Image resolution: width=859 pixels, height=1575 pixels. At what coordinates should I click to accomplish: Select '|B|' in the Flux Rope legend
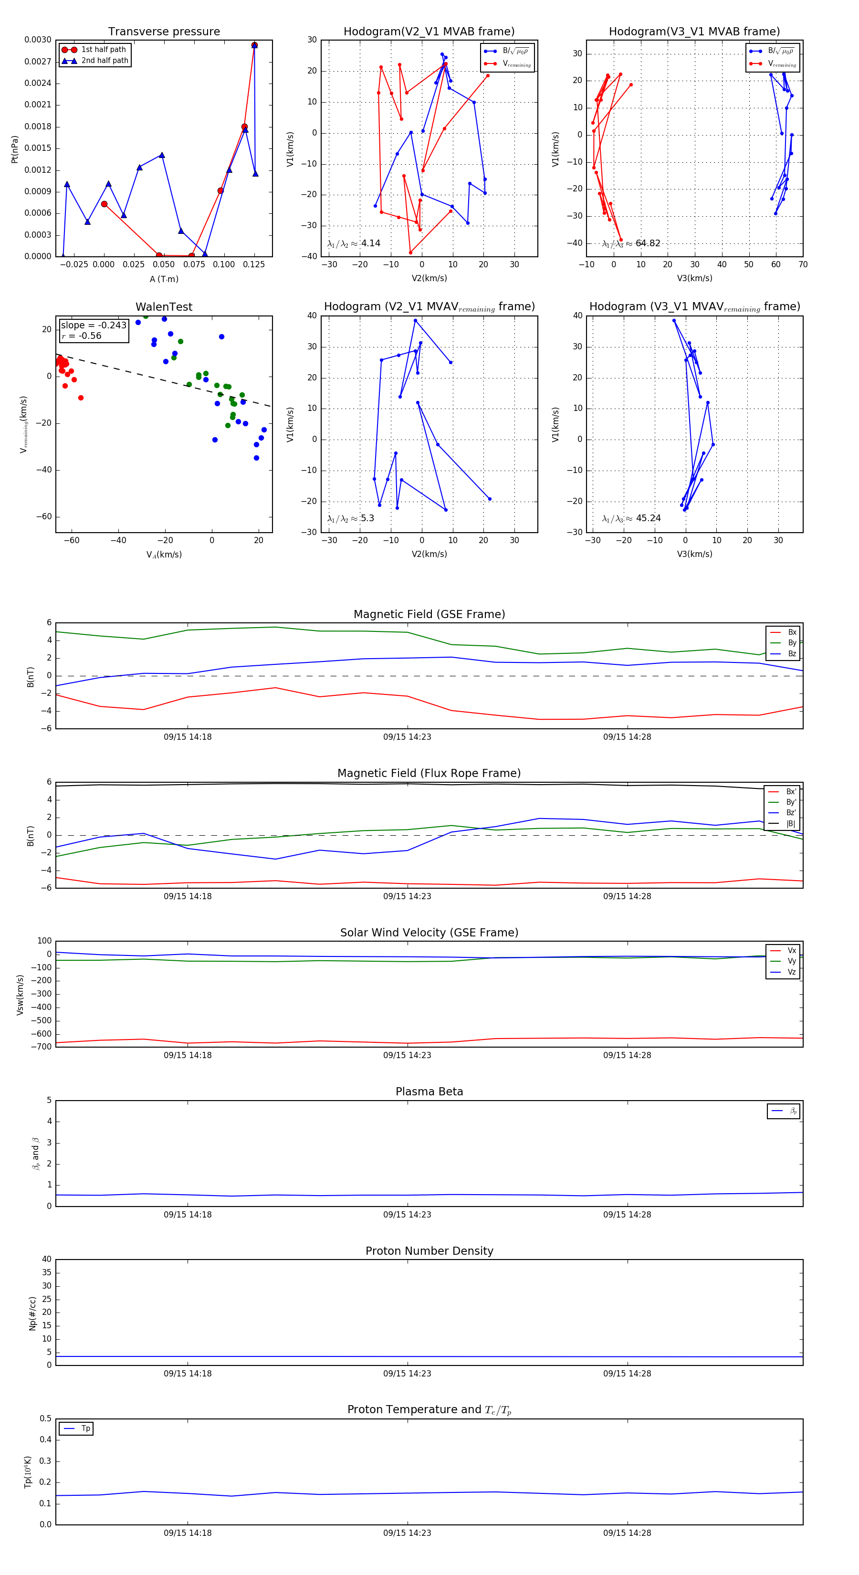click(x=783, y=824)
